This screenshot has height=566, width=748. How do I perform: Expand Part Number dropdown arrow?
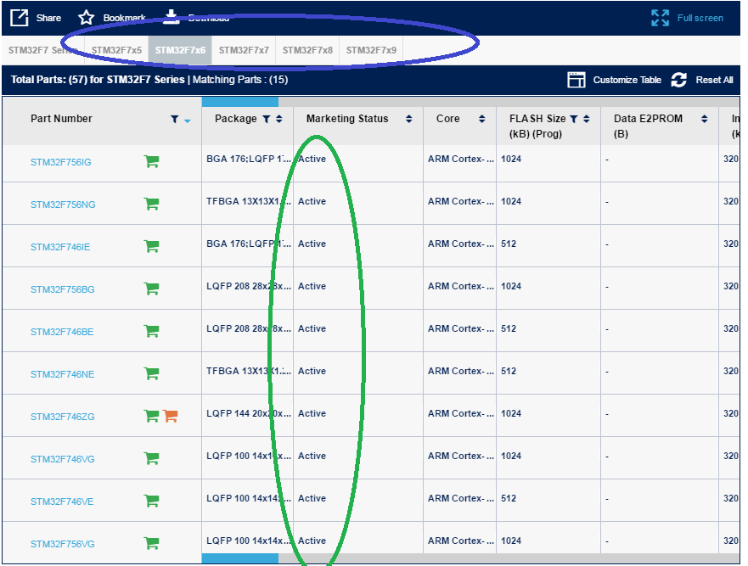pos(188,121)
